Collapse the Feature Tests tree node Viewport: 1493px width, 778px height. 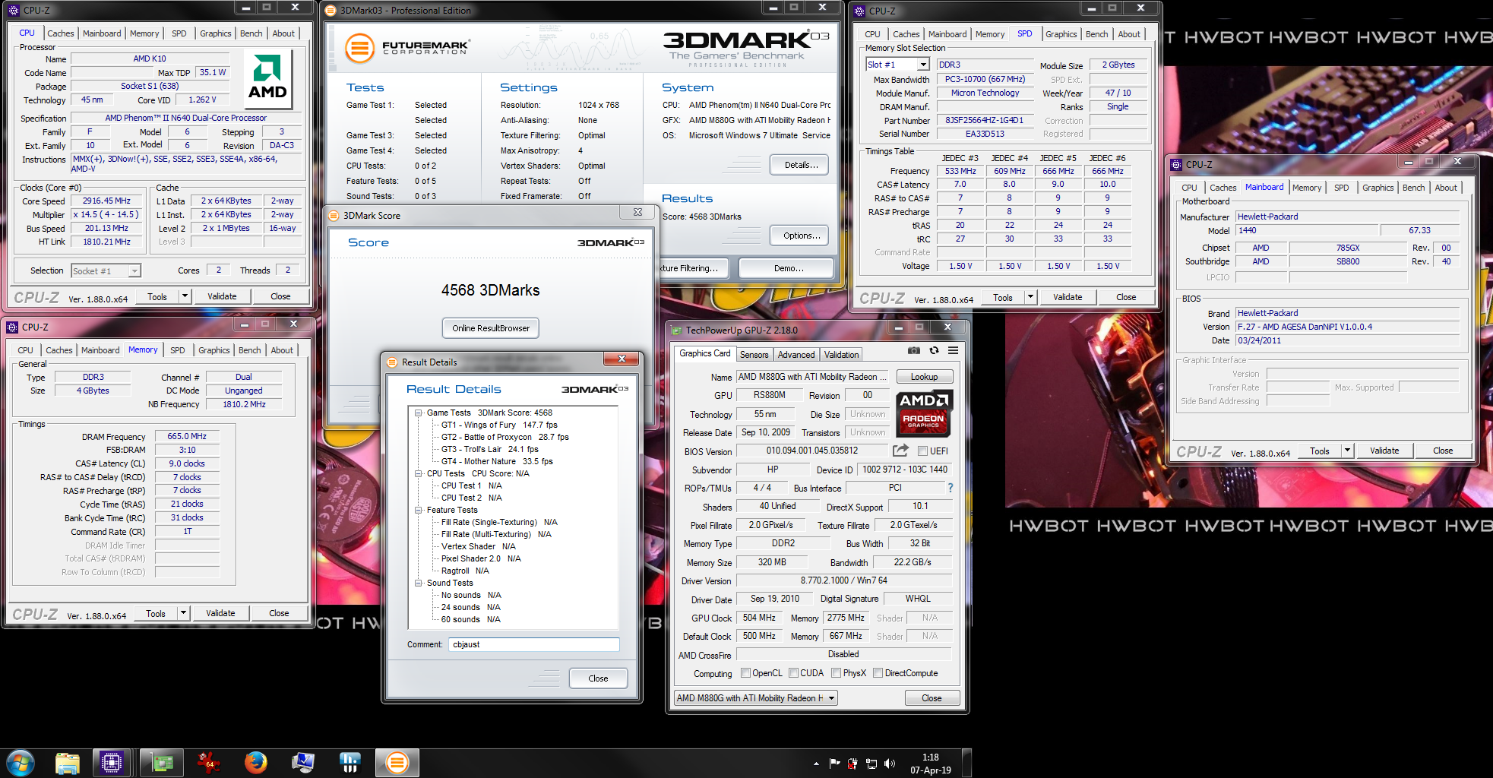pos(418,511)
